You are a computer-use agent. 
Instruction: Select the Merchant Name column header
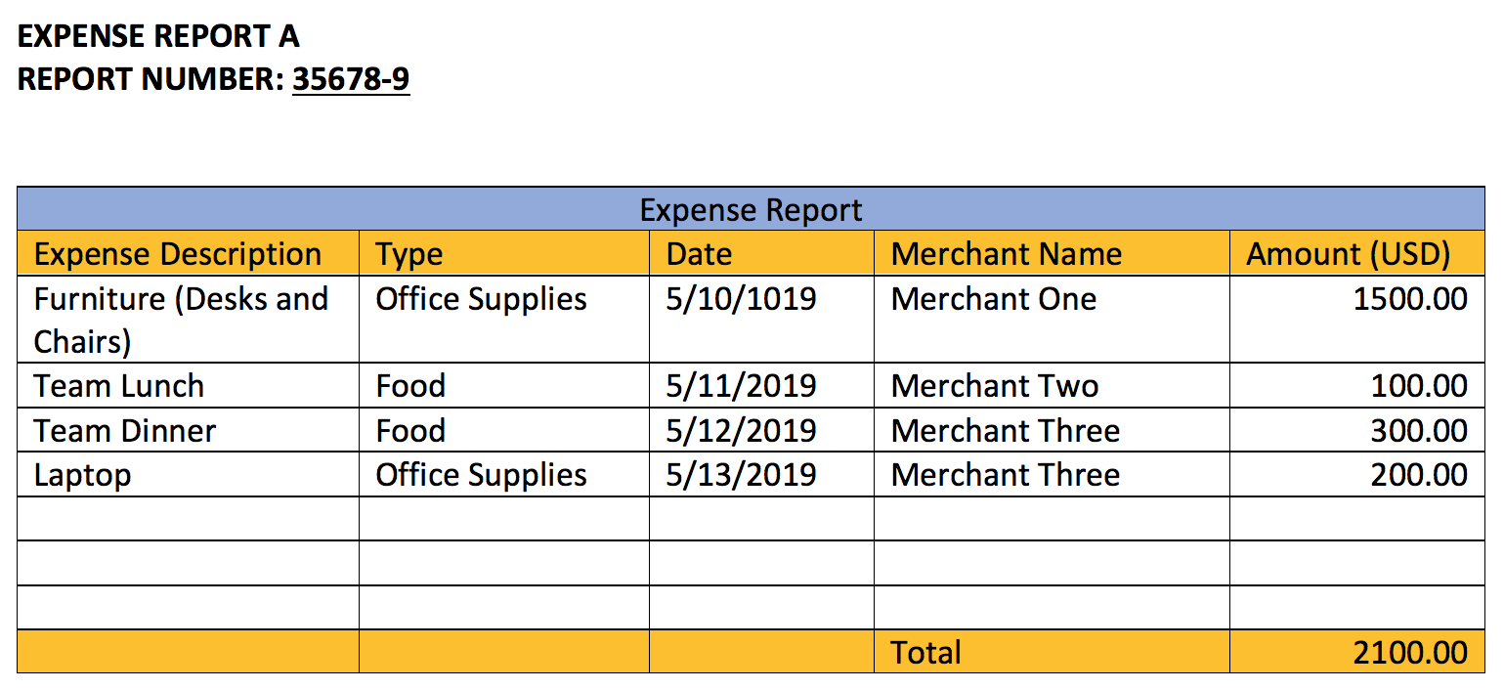click(1052, 254)
